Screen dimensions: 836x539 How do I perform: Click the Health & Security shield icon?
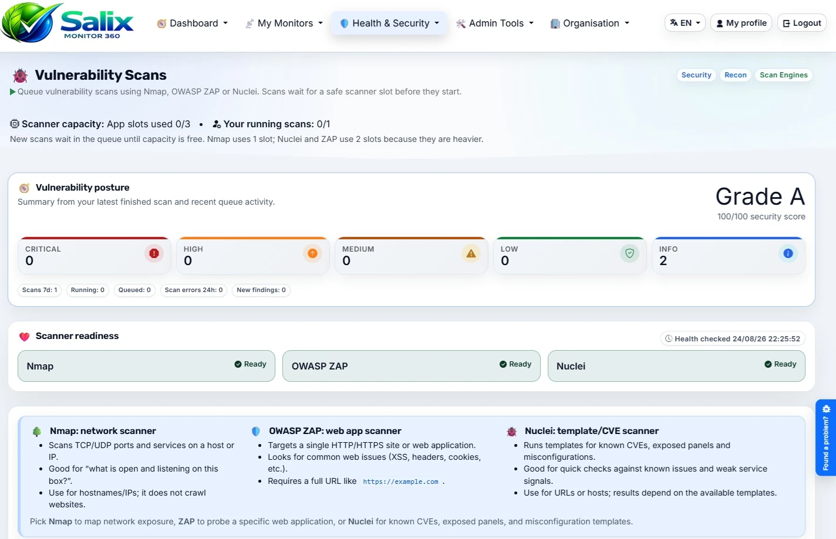(x=345, y=23)
